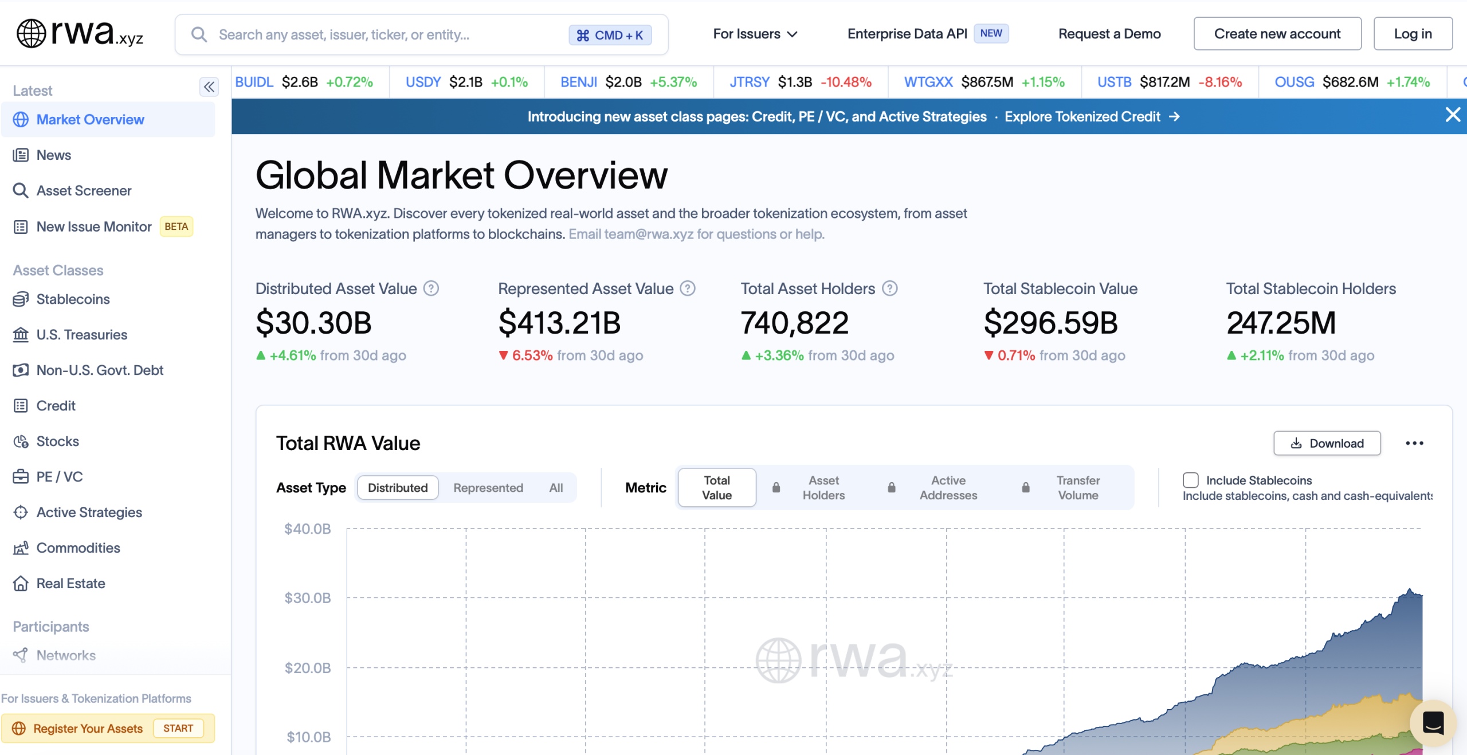The height and width of the screenshot is (755, 1467).
Task: Click the lock icon beside Transfer Volume
Action: click(x=1026, y=487)
